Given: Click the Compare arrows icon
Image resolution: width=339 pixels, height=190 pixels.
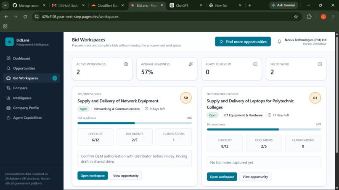Looking at the screenshot, I should [8, 88].
